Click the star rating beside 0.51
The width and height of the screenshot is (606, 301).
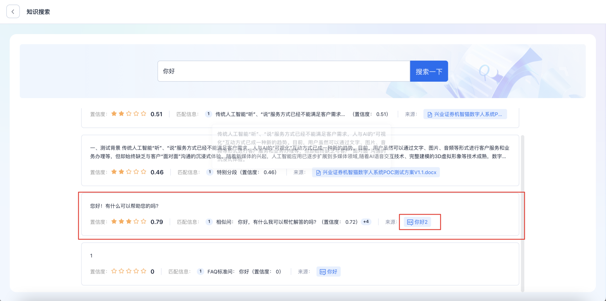coord(129,114)
